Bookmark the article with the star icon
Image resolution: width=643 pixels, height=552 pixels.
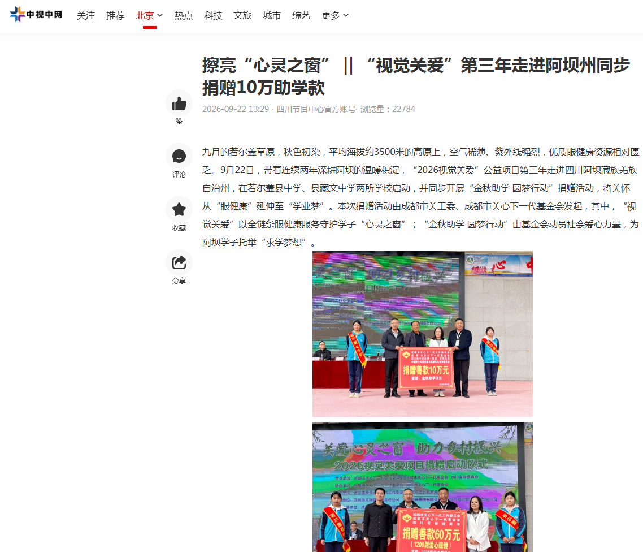point(179,210)
